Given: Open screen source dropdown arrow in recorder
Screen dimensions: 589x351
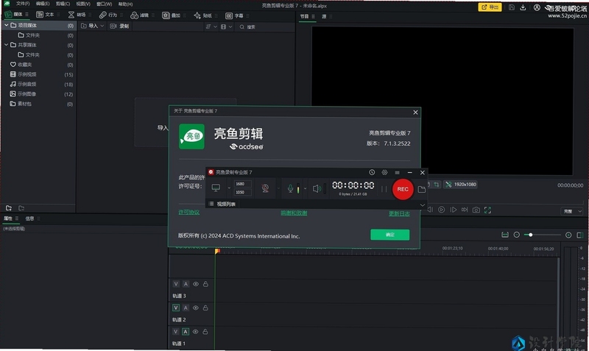Looking at the screenshot, I should coord(229,188).
